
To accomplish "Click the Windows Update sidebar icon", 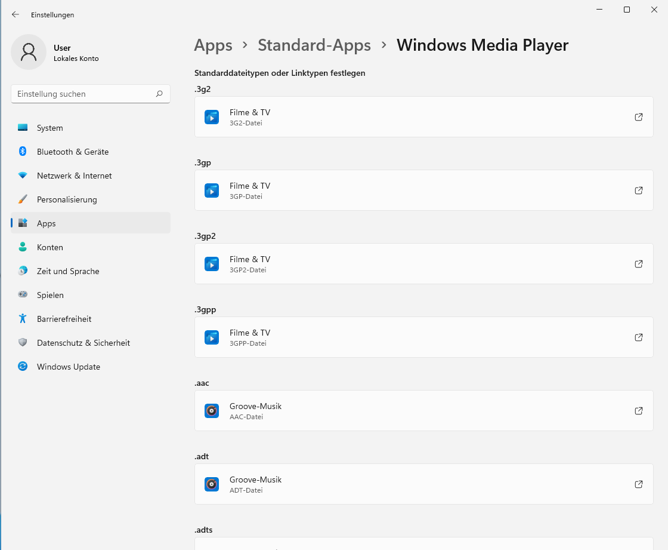I will (23, 367).
